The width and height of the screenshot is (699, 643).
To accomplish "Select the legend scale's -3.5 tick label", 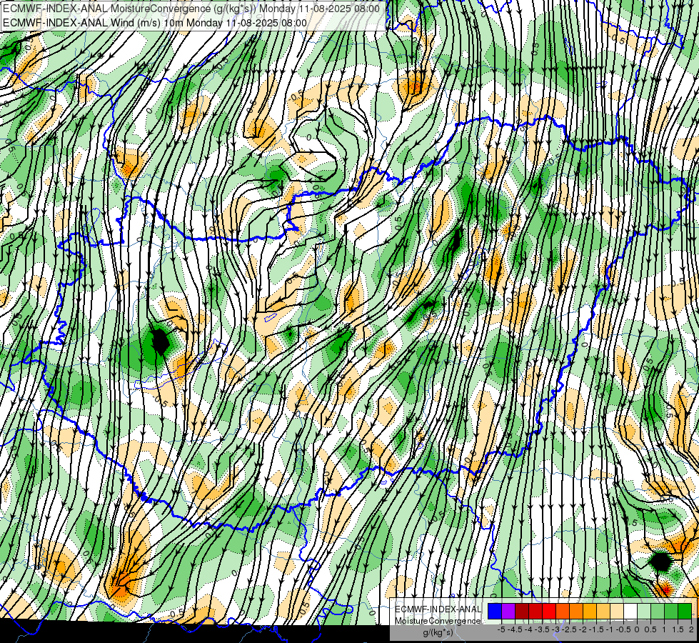I will click(542, 629).
